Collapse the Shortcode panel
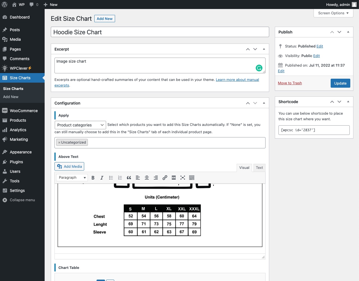The width and height of the screenshot is (359, 281). coord(348,102)
